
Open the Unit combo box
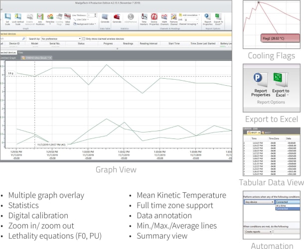191,19
